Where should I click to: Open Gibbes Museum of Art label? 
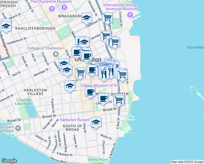point(100,85)
